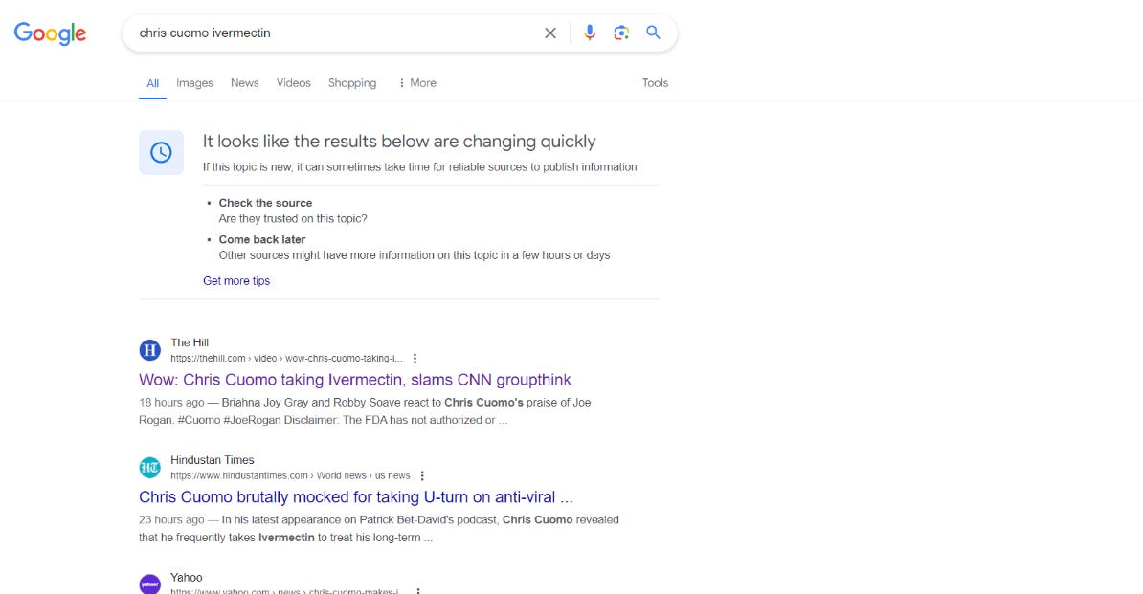Switch to the Images tab
The width and height of the screenshot is (1143, 594).
(194, 83)
